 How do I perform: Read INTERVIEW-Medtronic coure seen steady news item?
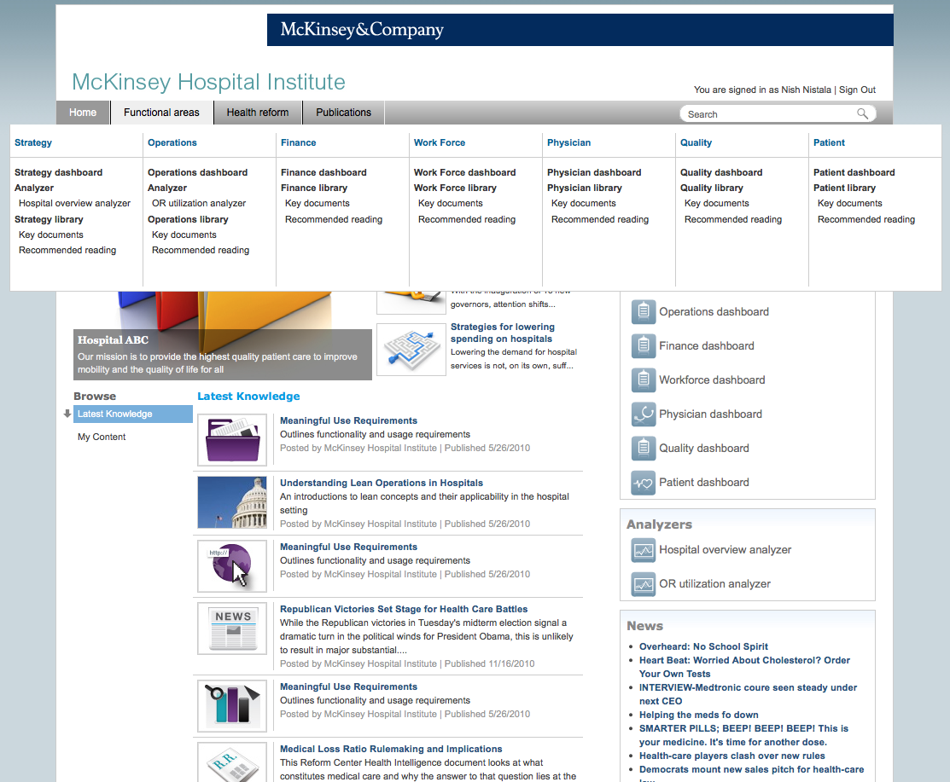(x=749, y=694)
